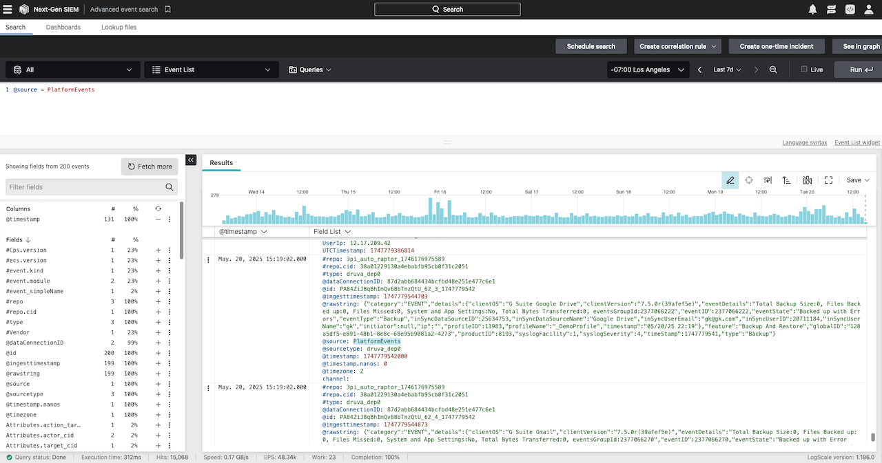
Task: Open the messages icon next to the bell
Action: [x=832, y=10]
